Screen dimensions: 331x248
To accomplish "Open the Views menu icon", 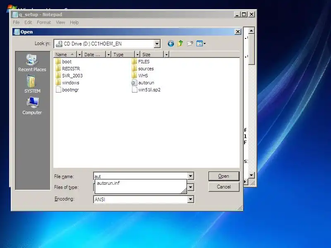I will 201,44.
